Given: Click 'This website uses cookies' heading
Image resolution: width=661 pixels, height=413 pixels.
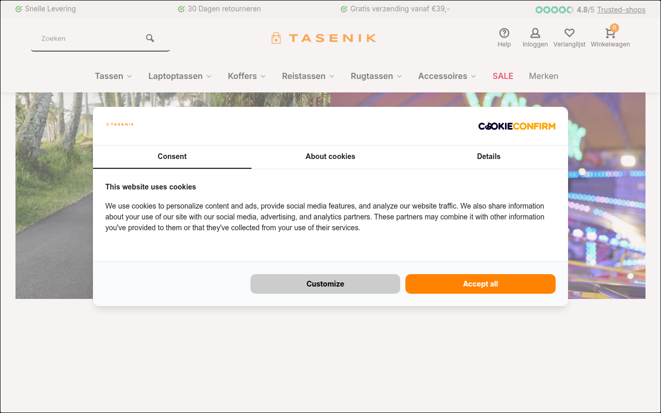Looking at the screenshot, I should click(x=151, y=187).
